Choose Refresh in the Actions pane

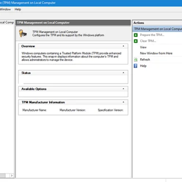tap(145, 60)
